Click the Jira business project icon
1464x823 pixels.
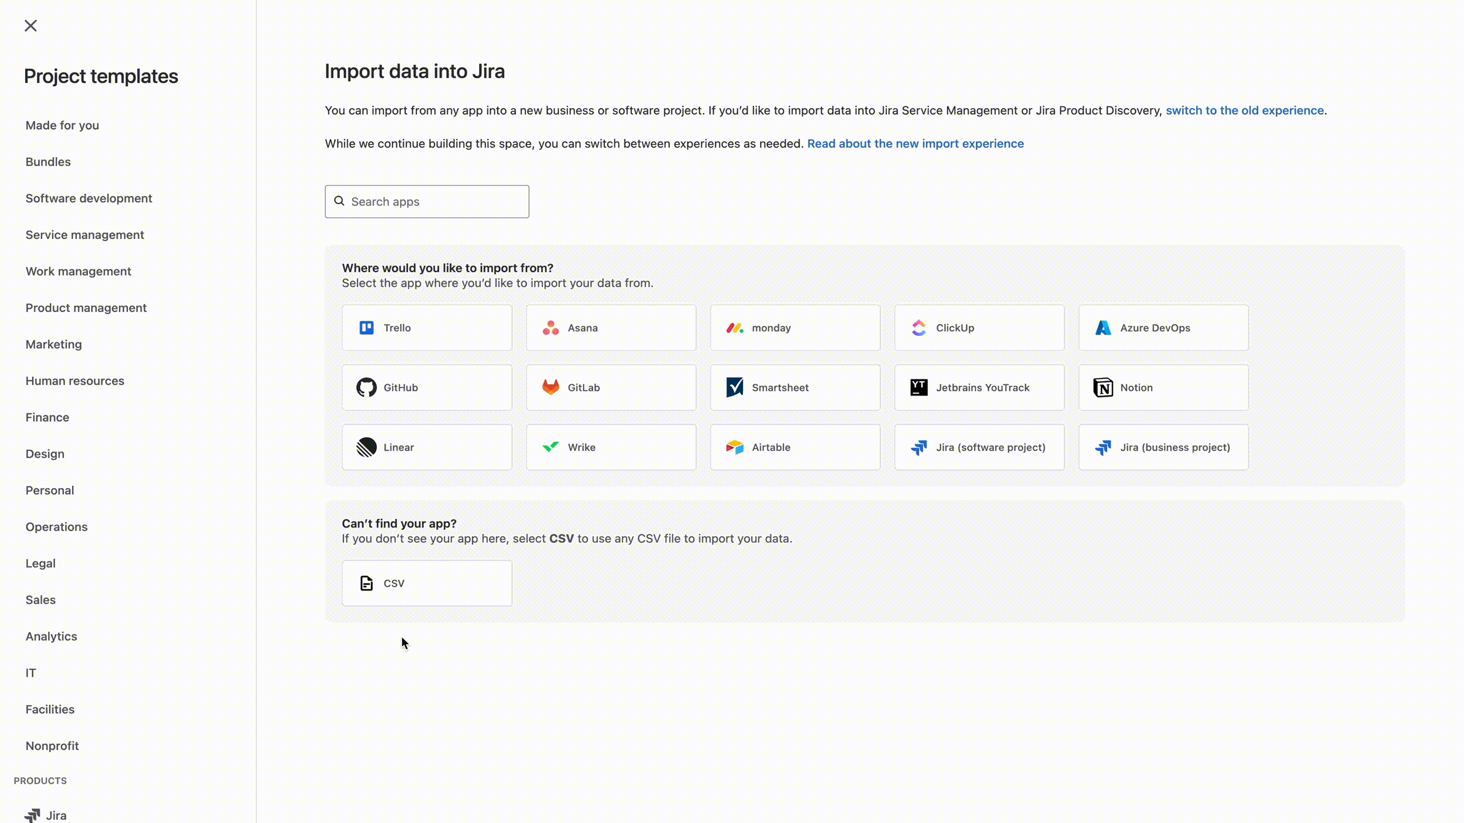click(x=1103, y=447)
